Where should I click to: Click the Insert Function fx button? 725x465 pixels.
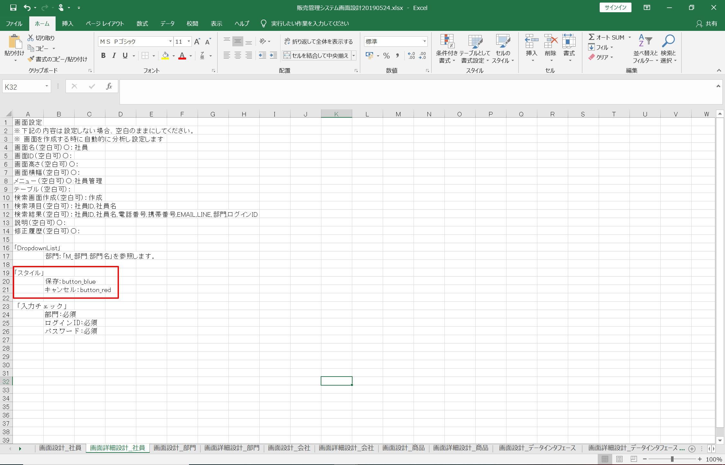click(x=109, y=86)
